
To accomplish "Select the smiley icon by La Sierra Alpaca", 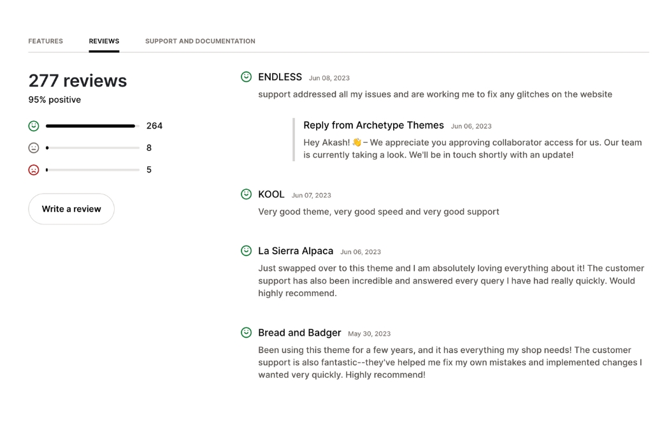I will click(246, 250).
